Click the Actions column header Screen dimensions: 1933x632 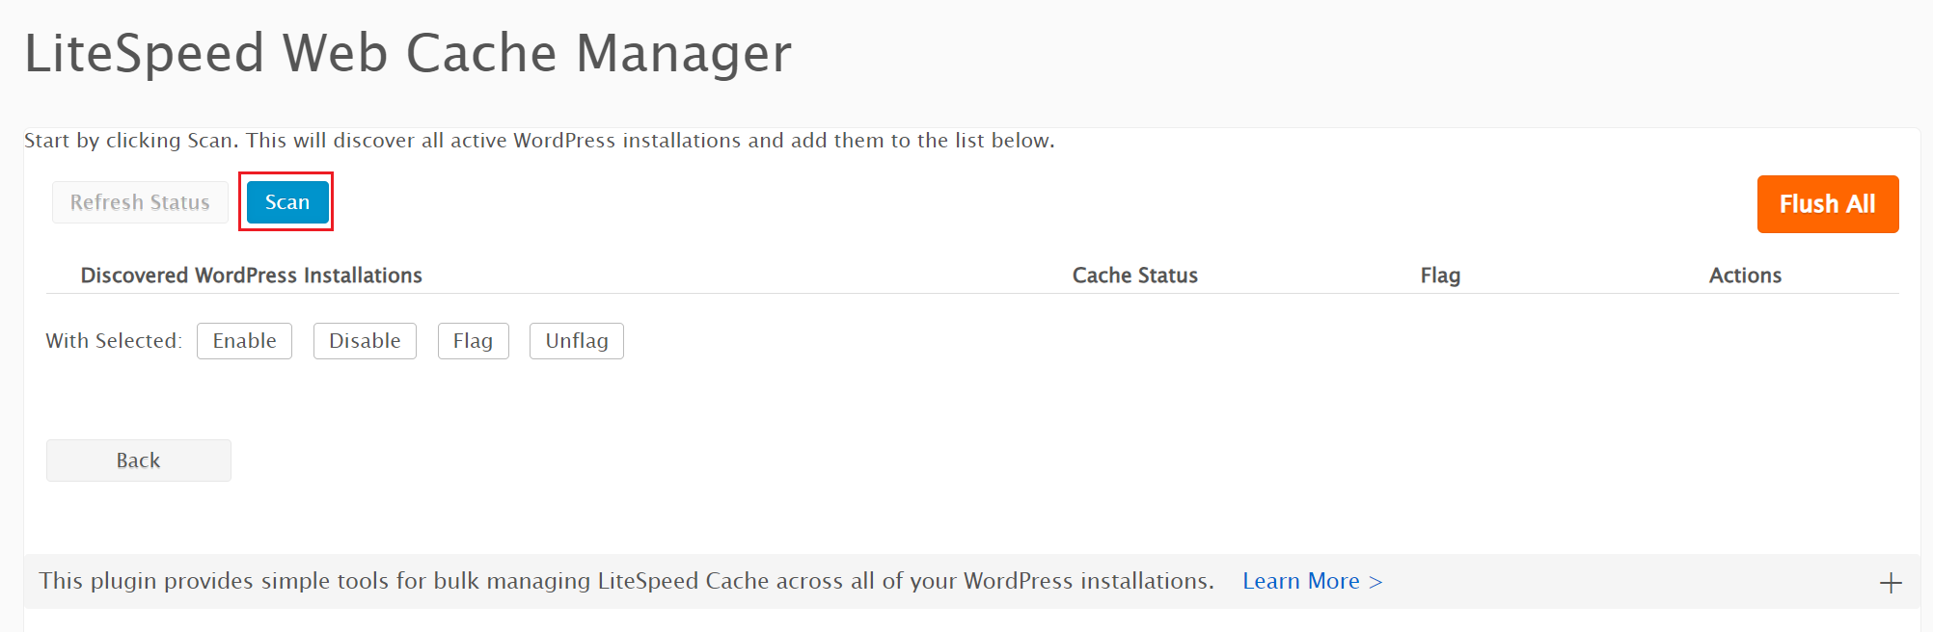(1745, 276)
